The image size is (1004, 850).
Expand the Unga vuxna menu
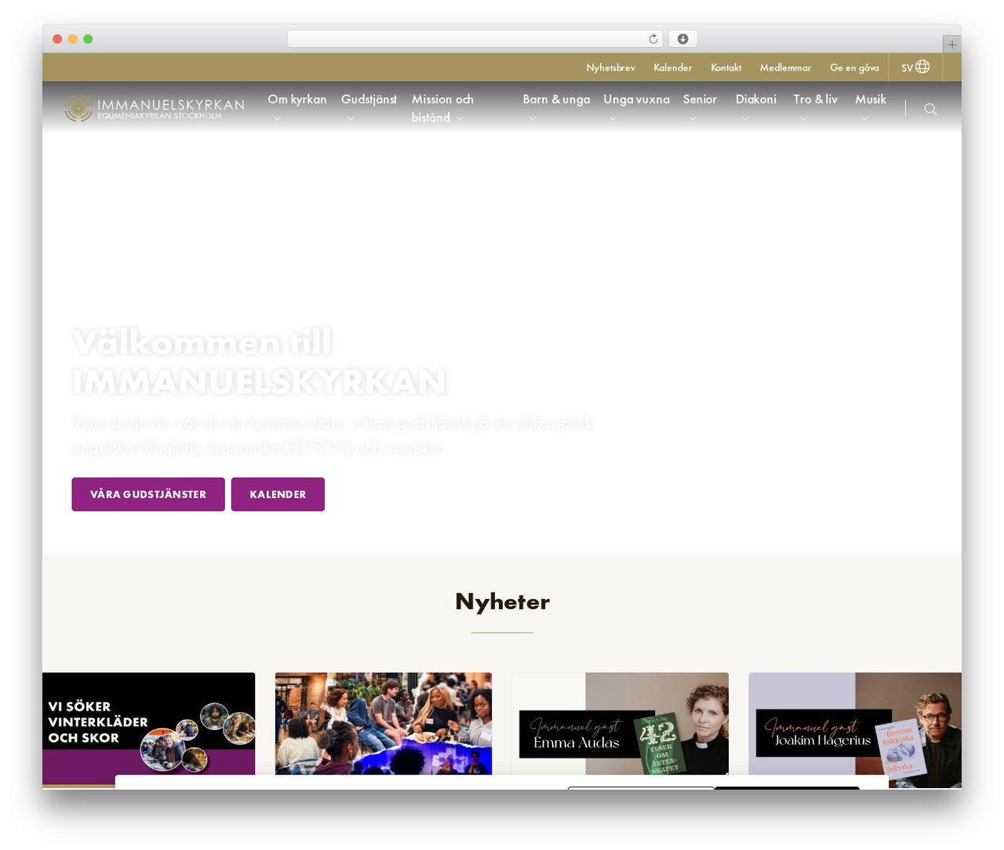click(636, 107)
